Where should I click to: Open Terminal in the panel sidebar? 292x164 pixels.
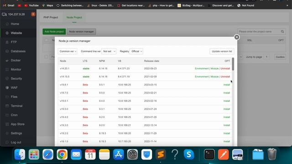(16, 106)
